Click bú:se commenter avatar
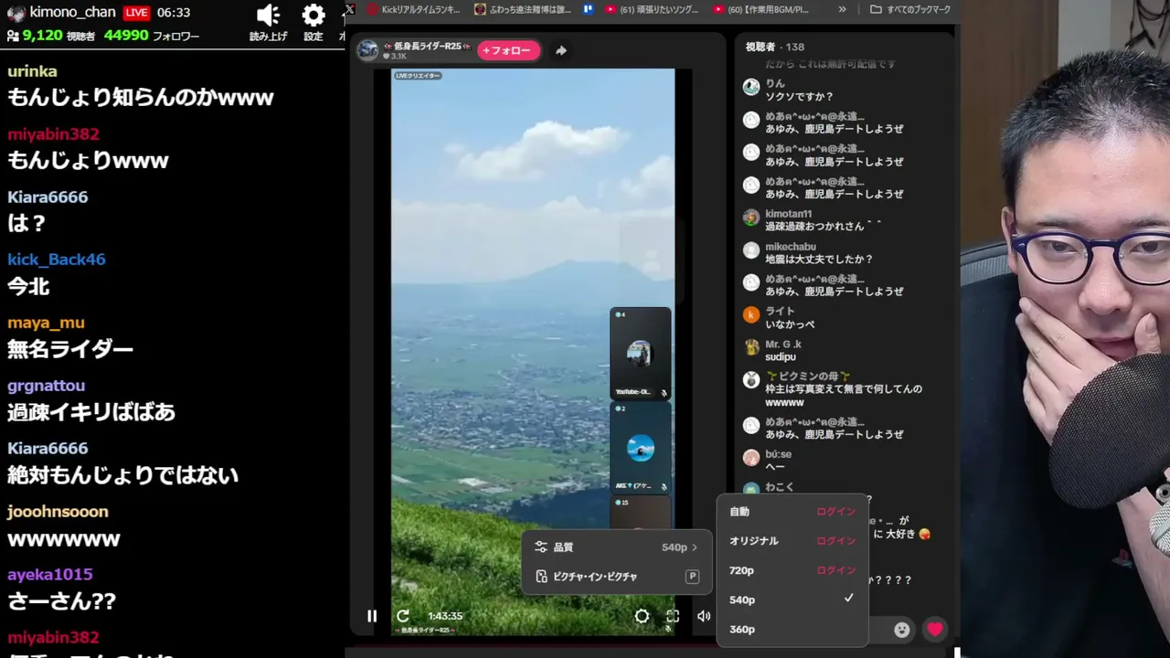This screenshot has height=658, width=1170. click(x=751, y=457)
